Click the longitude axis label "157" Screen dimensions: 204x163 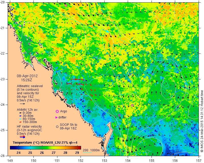click(199, 161)
